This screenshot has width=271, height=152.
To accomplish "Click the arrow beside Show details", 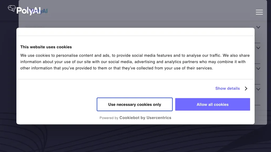I will coord(246,88).
